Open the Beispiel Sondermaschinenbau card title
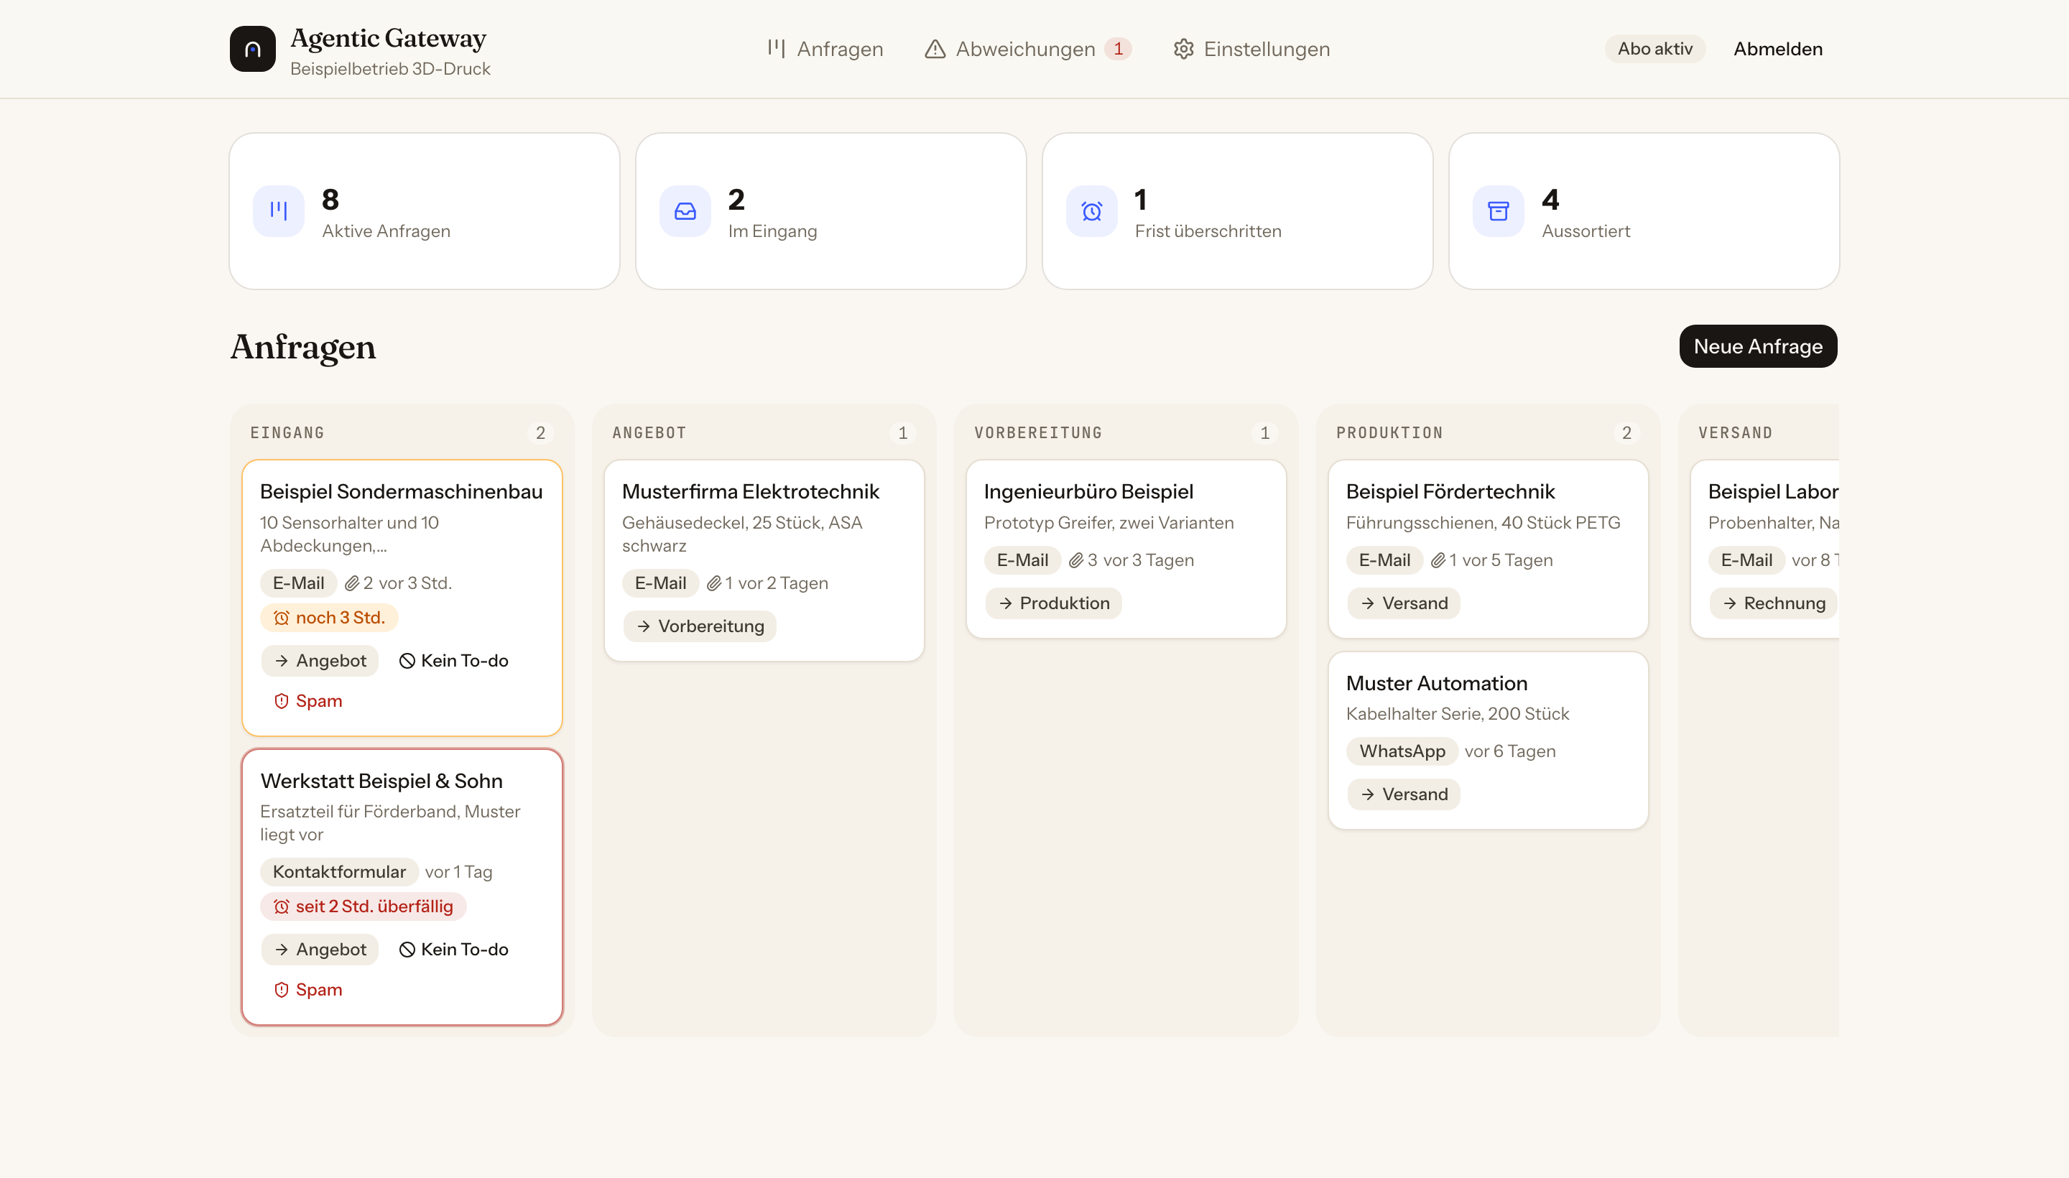 (402, 491)
